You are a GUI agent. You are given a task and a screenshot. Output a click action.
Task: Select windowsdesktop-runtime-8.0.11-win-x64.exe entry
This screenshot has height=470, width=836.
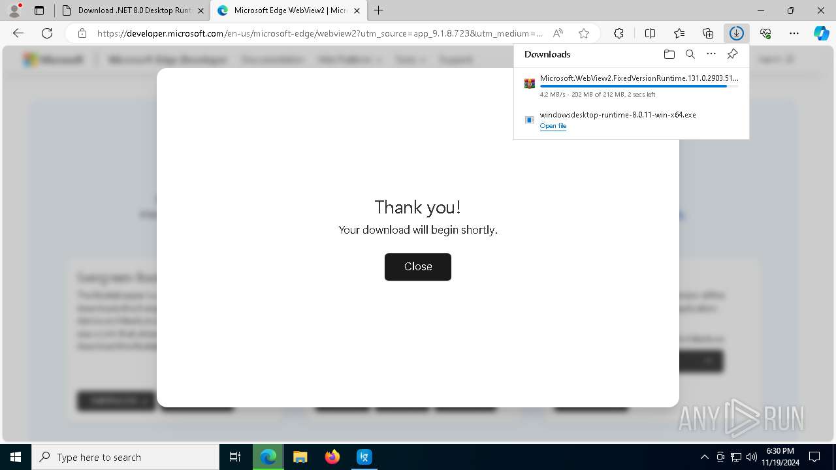631,119
